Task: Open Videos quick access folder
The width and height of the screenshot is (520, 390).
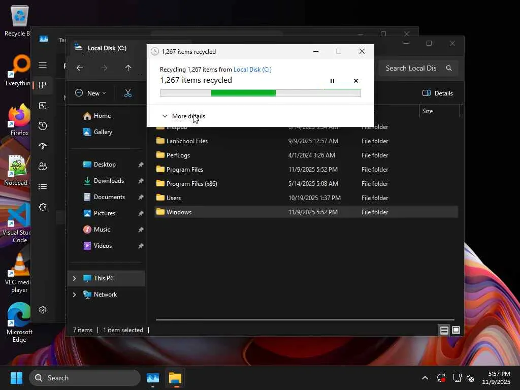Action: (x=103, y=246)
